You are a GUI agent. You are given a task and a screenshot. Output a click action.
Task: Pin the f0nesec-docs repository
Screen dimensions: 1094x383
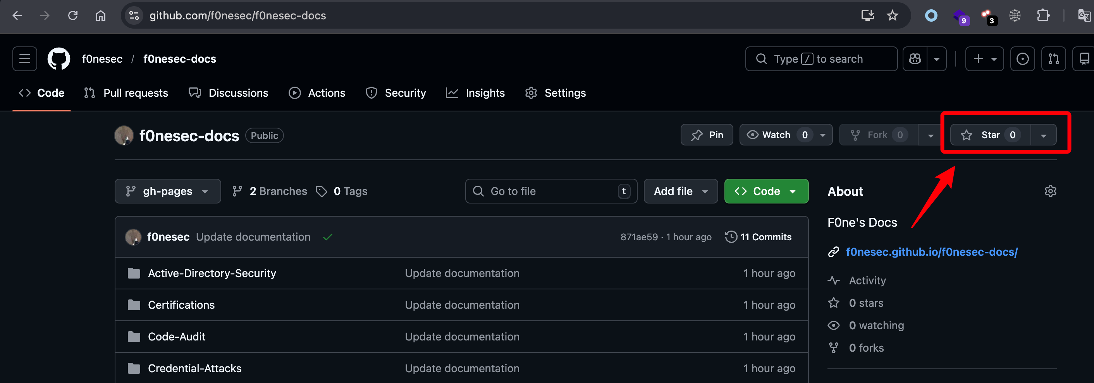[707, 135]
